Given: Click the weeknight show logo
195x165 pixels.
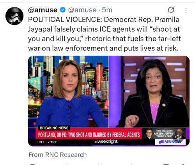Looking at the screenshot, I should click(x=106, y=142).
